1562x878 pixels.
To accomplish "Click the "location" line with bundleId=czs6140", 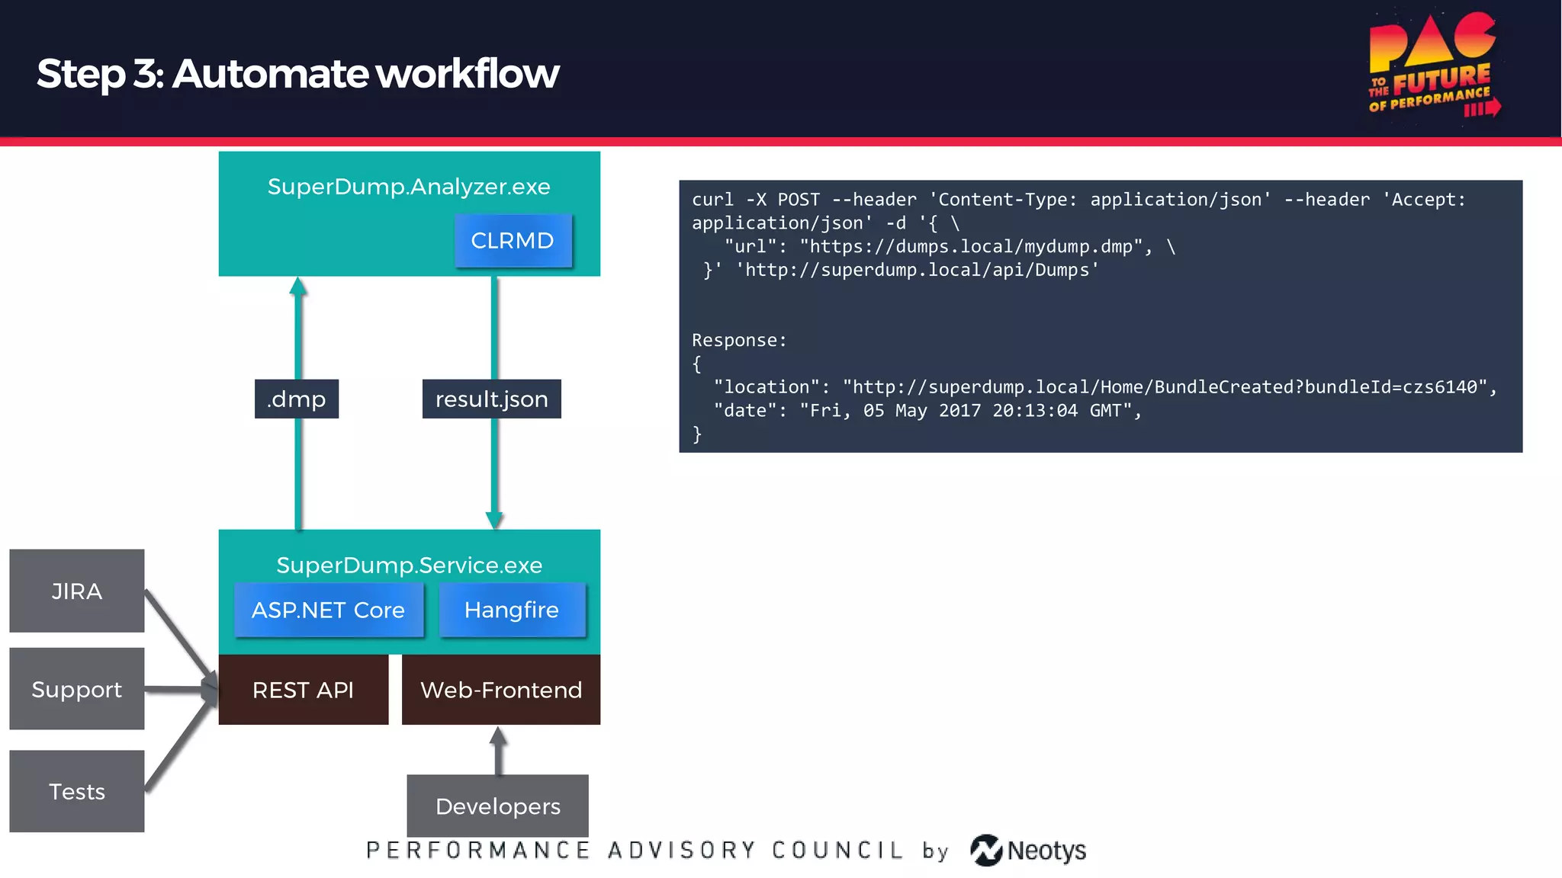I will point(1105,387).
